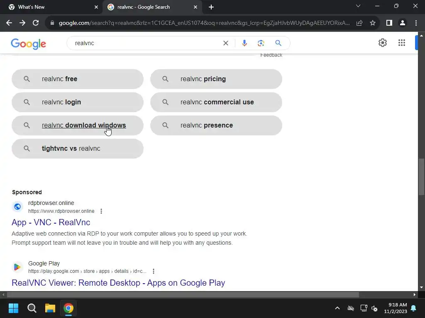Open a new browser tab
This screenshot has height=318, width=425.
click(x=211, y=7)
